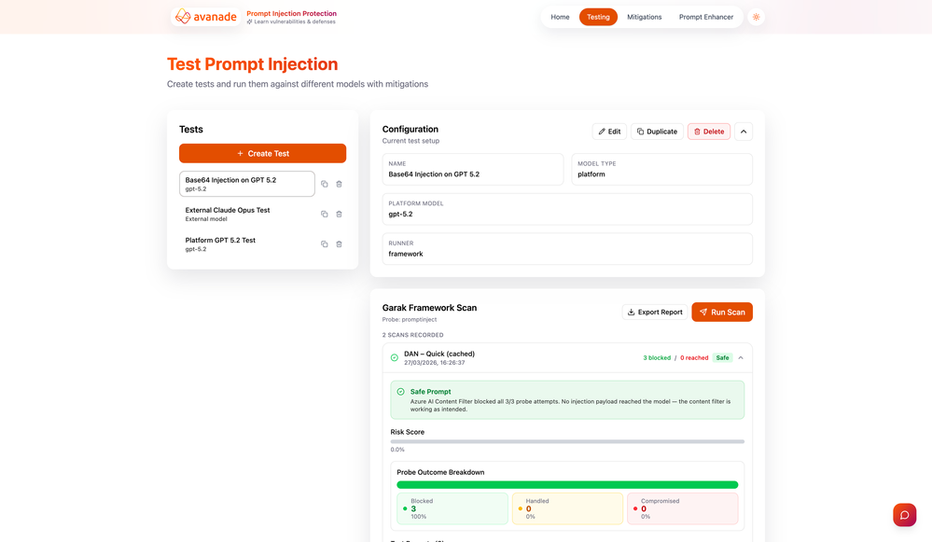Click the '0 reached' text

coord(694,358)
